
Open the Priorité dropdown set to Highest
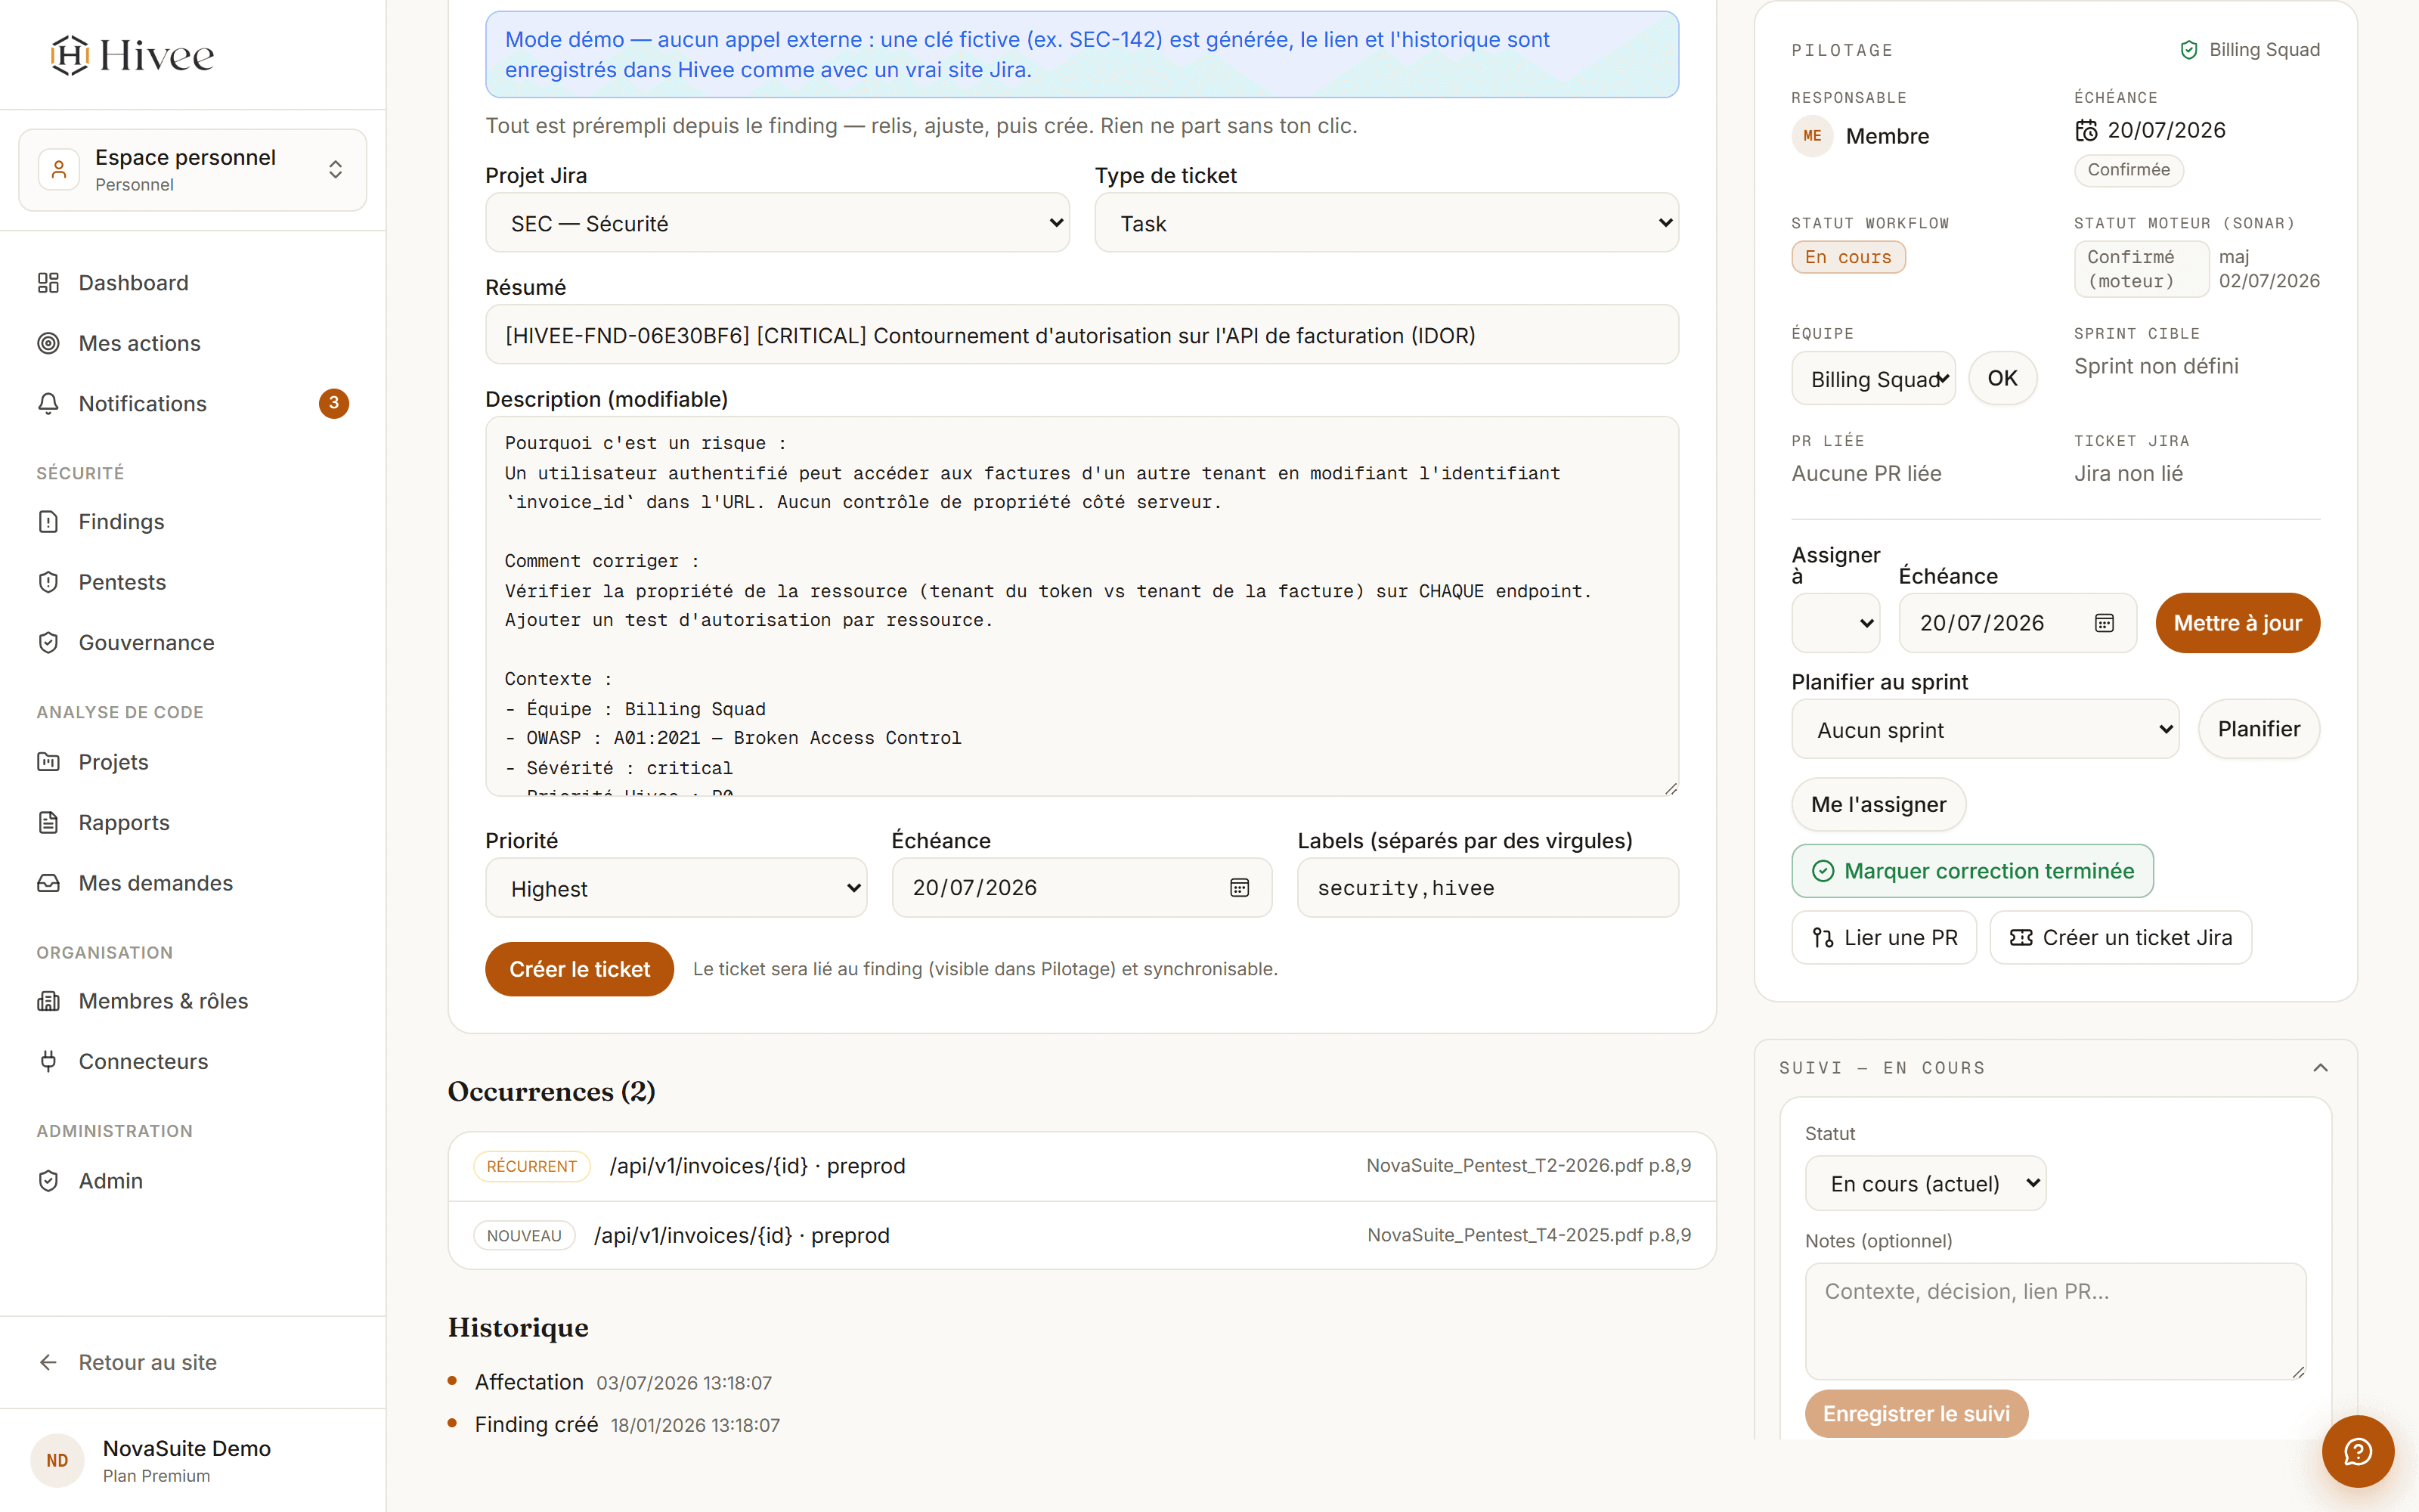coord(676,888)
